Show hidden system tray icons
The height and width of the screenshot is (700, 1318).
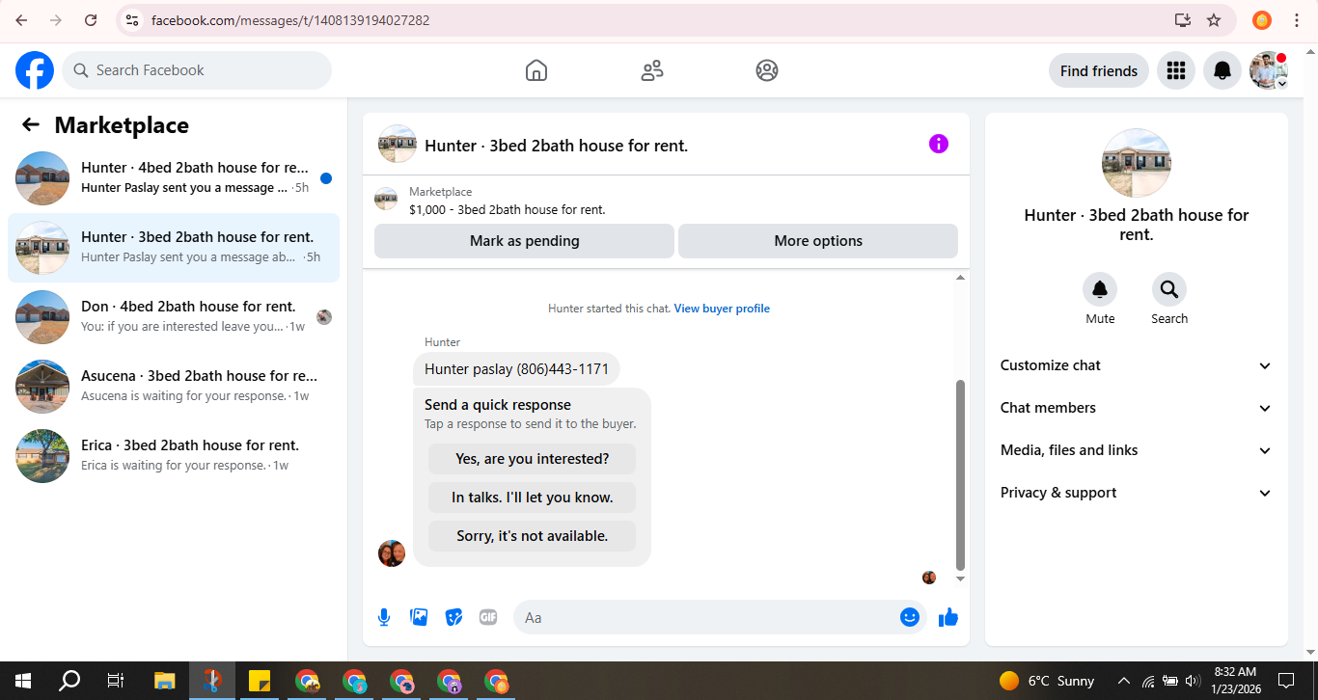pyautogui.click(x=1123, y=681)
